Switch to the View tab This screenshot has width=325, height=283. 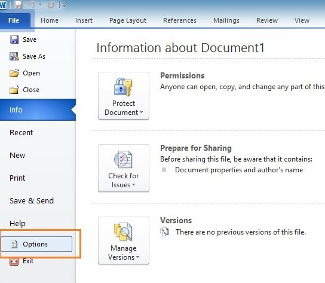(x=302, y=20)
